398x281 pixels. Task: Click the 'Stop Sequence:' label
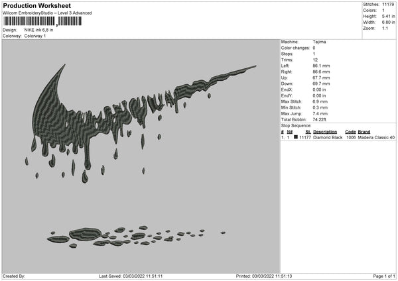[296, 125]
